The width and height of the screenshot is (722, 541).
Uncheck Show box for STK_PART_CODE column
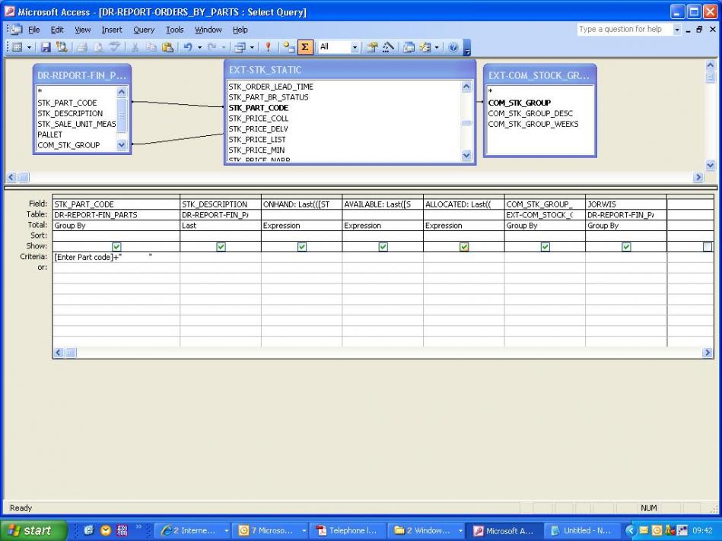[x=116, y=247]
